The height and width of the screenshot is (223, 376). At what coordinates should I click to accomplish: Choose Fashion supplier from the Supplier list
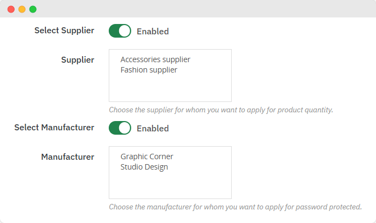coord(149,70)
